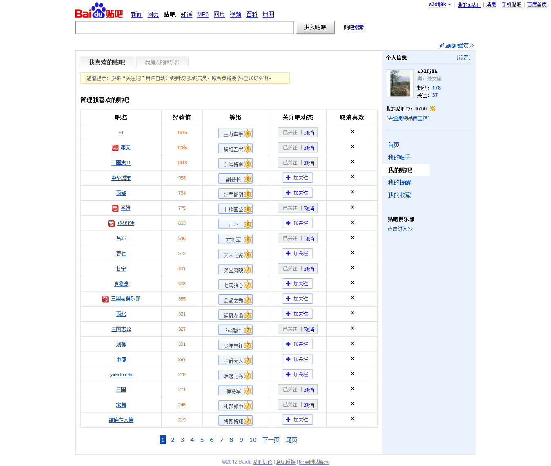Click 返回贴吧首页 link
Screen dimensions: 551x466
click(457, 46)
